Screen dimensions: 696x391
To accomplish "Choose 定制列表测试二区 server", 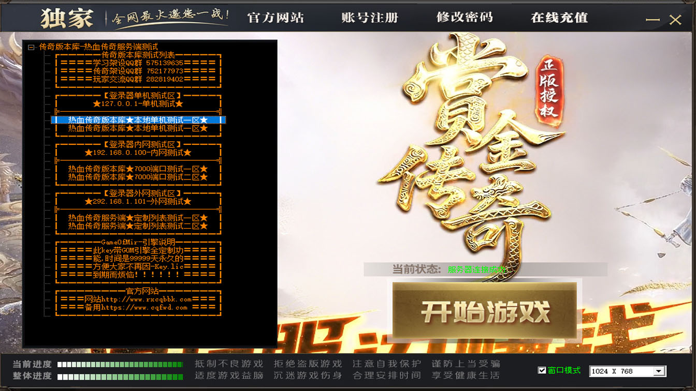I will coord(138,227).
